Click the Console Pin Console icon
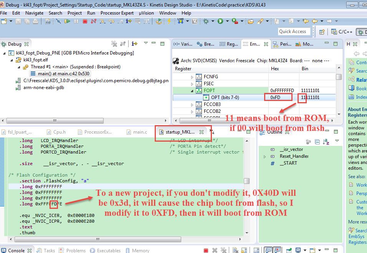Viewport: 367px width, 253px height. pyautogui.click(x=289, y=250)
